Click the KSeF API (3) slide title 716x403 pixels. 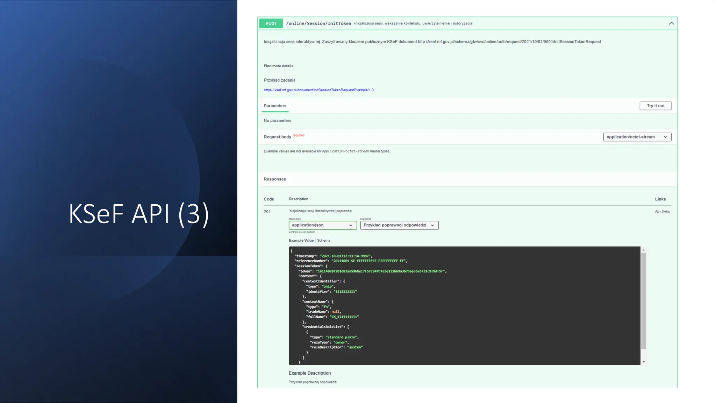coord(139,213)
